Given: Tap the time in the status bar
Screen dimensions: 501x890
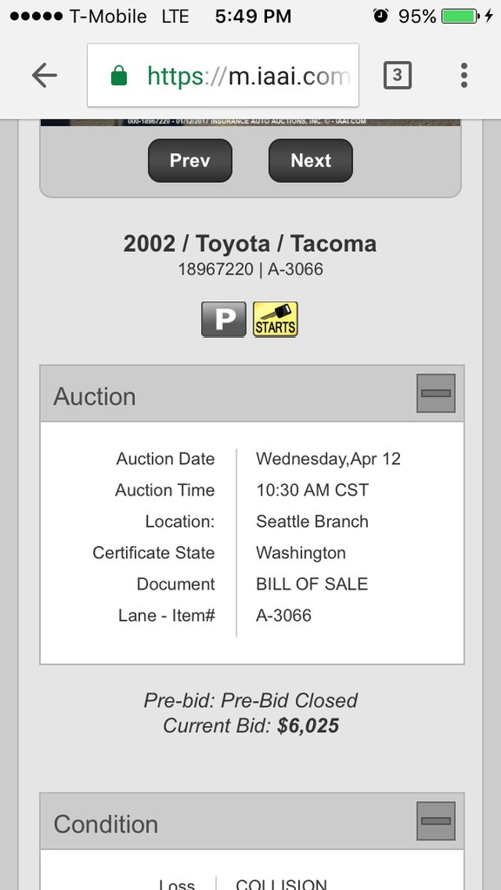Looking at the screenshot, I should pyautogui.click(x=253, y=17).
